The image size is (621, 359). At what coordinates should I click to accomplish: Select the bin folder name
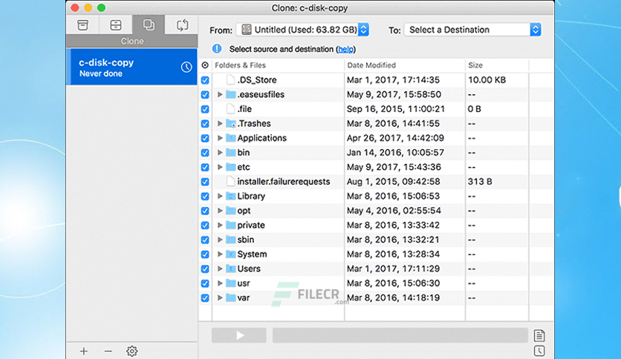pyautogui.click(x=243, y=153)
